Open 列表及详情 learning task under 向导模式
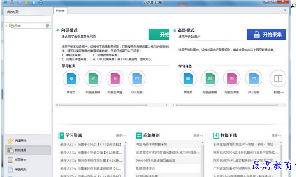The height and width of the screenshot is (177, 296). click(115, 78)
